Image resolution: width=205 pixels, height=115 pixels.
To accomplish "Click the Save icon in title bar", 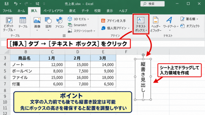I will click(x=6, y=4).
